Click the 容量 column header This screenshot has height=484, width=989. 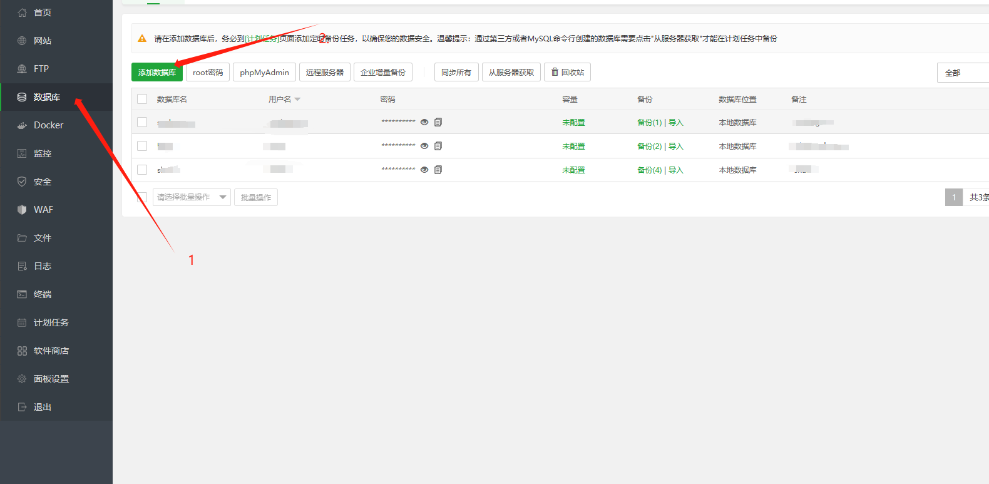[x=570, y=99]
